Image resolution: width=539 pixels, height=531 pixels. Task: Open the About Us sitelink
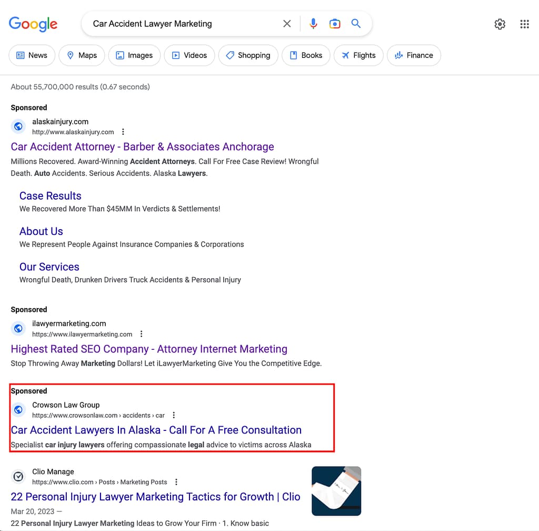41,231
